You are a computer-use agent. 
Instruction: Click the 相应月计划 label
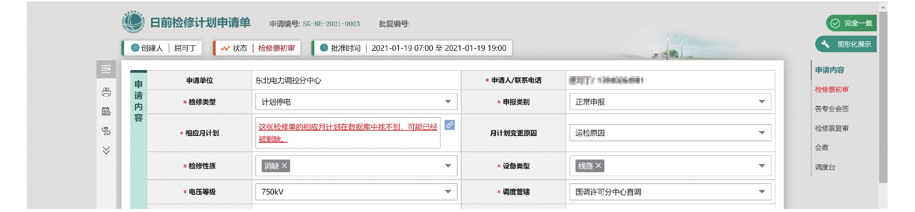(x=202, y=133)
